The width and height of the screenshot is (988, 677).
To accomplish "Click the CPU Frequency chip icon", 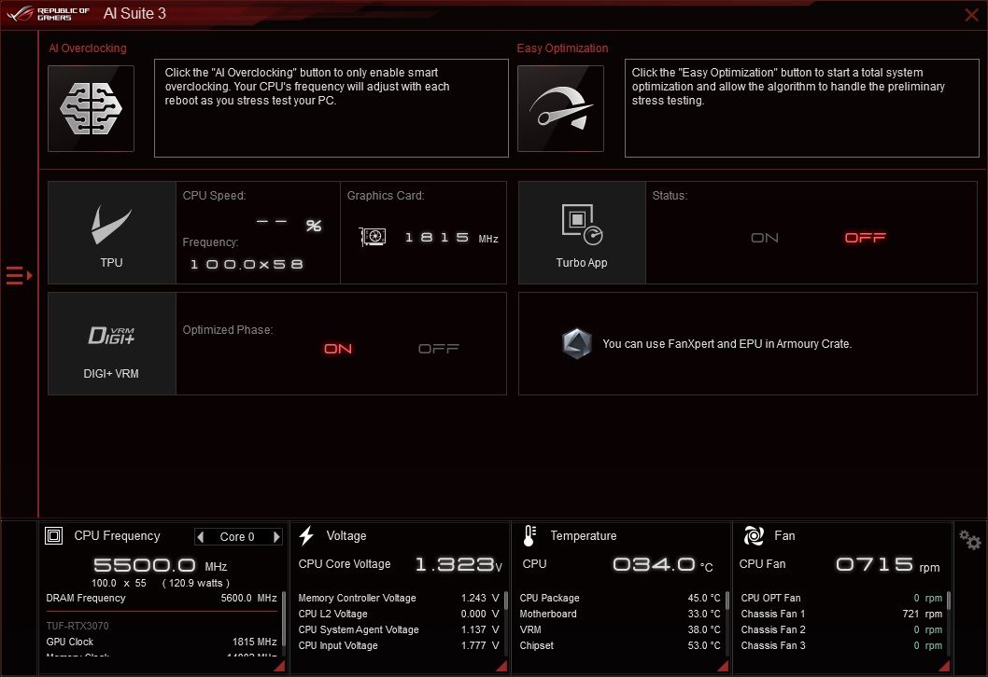I will pos(53,535).
